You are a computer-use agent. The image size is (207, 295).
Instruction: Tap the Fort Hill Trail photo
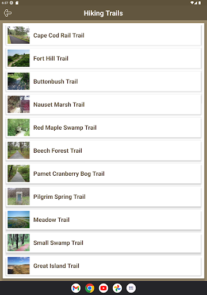coord(18,58)
